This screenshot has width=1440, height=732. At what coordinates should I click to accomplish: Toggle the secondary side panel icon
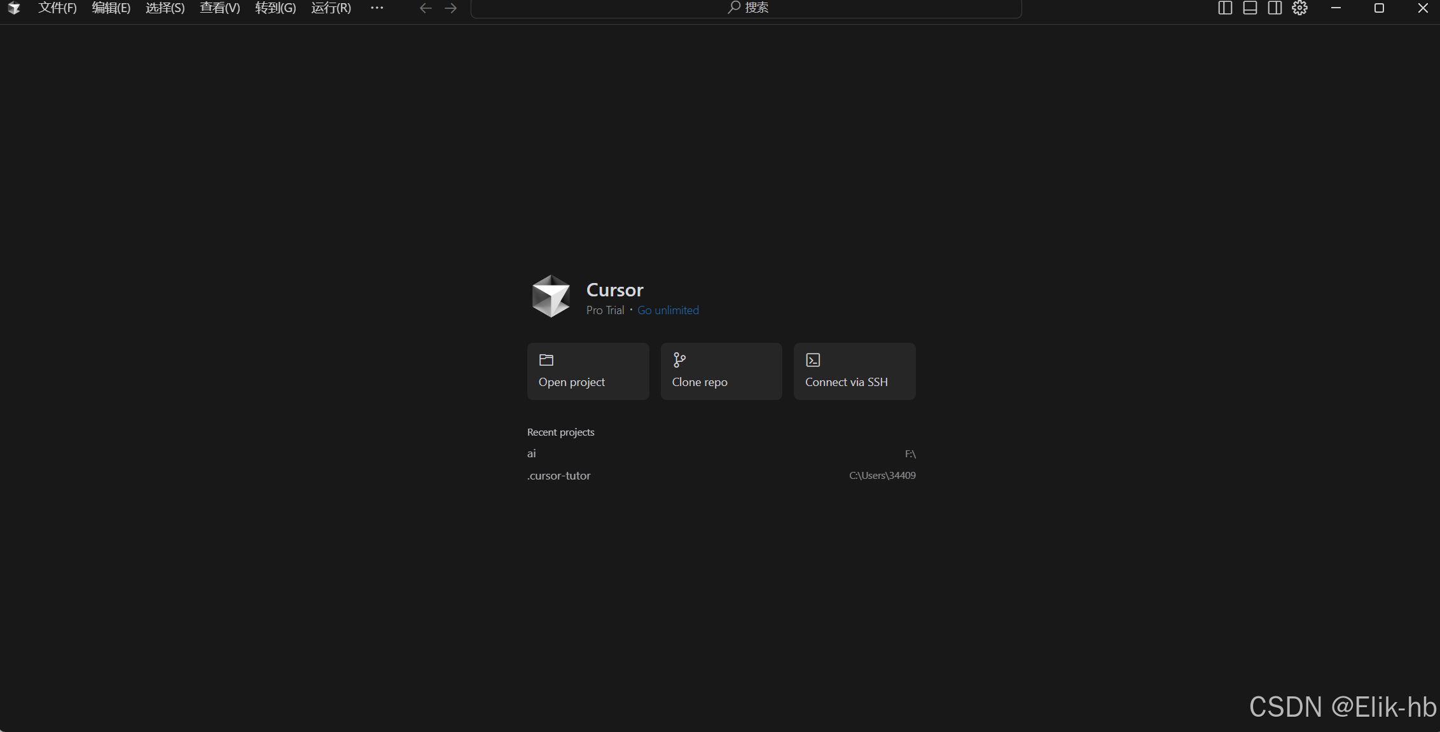[1275, 8]
